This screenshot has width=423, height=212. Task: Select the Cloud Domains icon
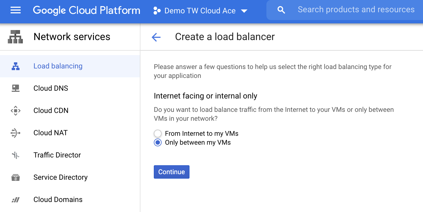(x=16, y=199)
